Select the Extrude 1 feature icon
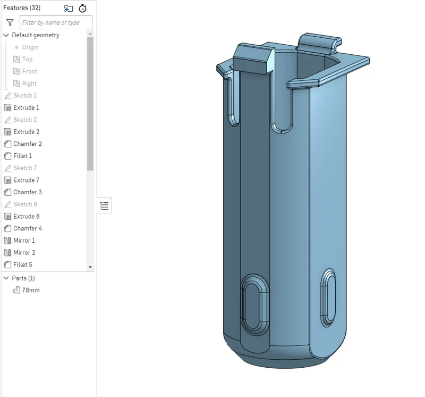Viewport: 425px width, 397px height. (x=7, y=108)
